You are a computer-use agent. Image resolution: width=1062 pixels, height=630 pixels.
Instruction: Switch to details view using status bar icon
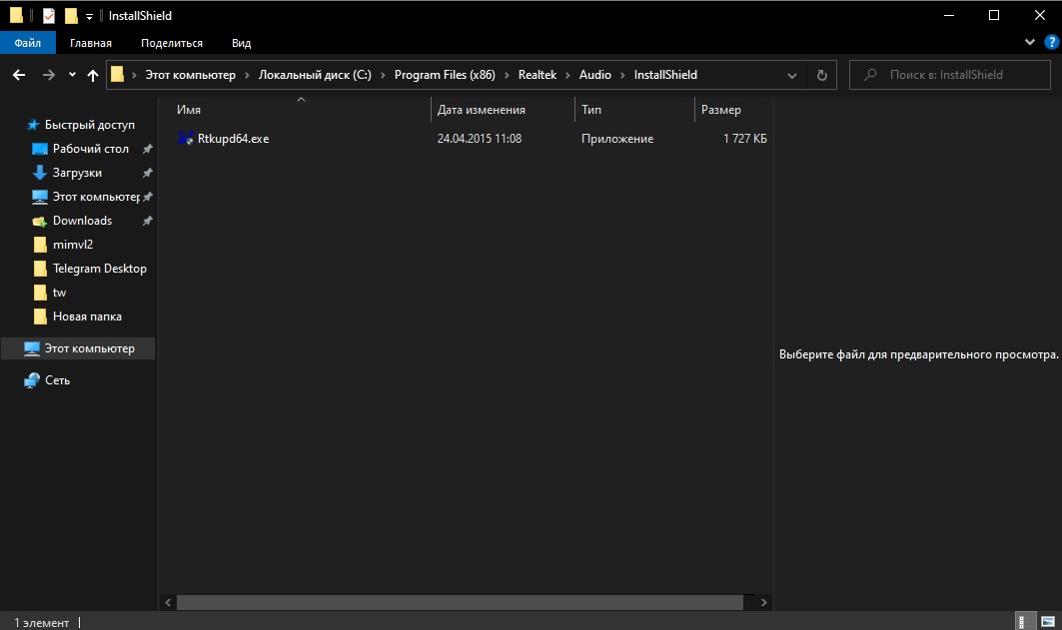(1026, 621)
